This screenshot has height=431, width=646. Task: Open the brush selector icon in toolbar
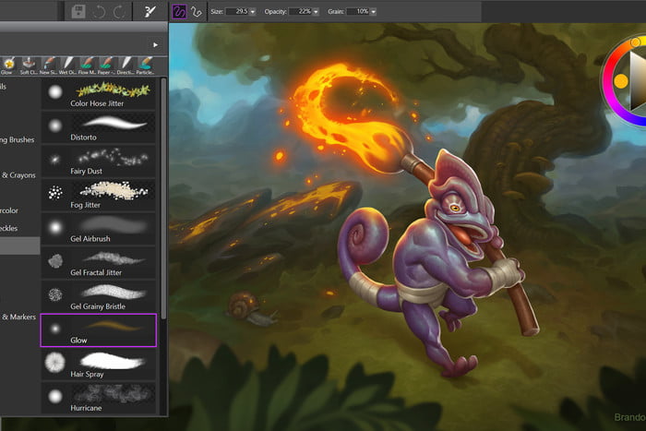149,12
